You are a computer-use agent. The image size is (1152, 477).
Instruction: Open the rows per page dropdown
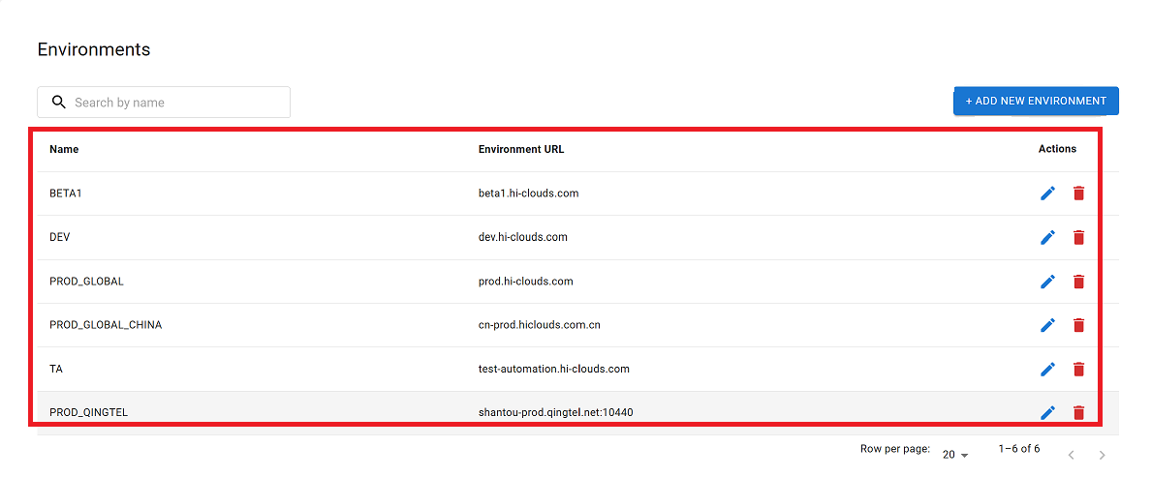pos(955,455)
